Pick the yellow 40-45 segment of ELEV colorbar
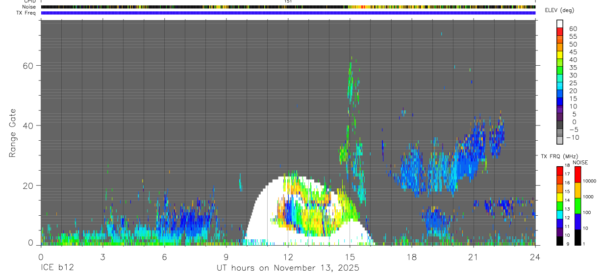The image size is (602, 278). click(560, 55)
